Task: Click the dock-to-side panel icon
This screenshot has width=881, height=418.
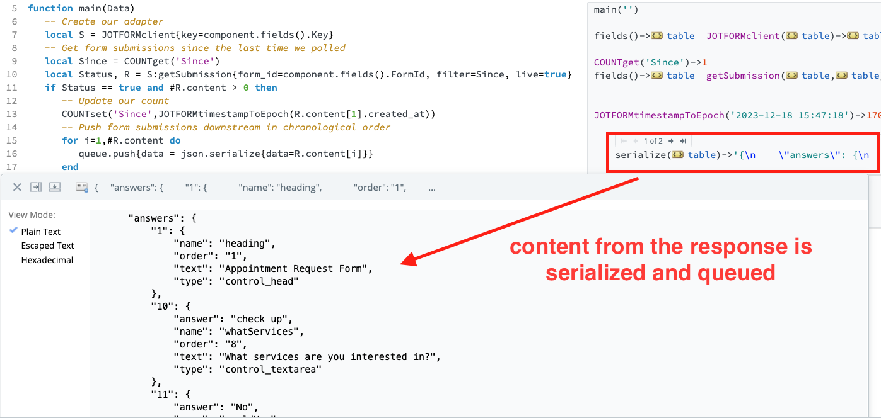Action: pos(36,187)
